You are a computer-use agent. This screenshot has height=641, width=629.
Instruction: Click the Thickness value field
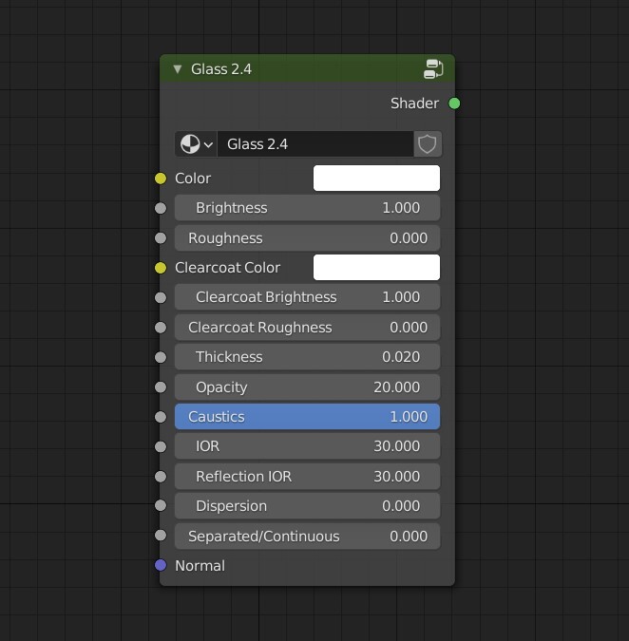(x=308, y=357)
